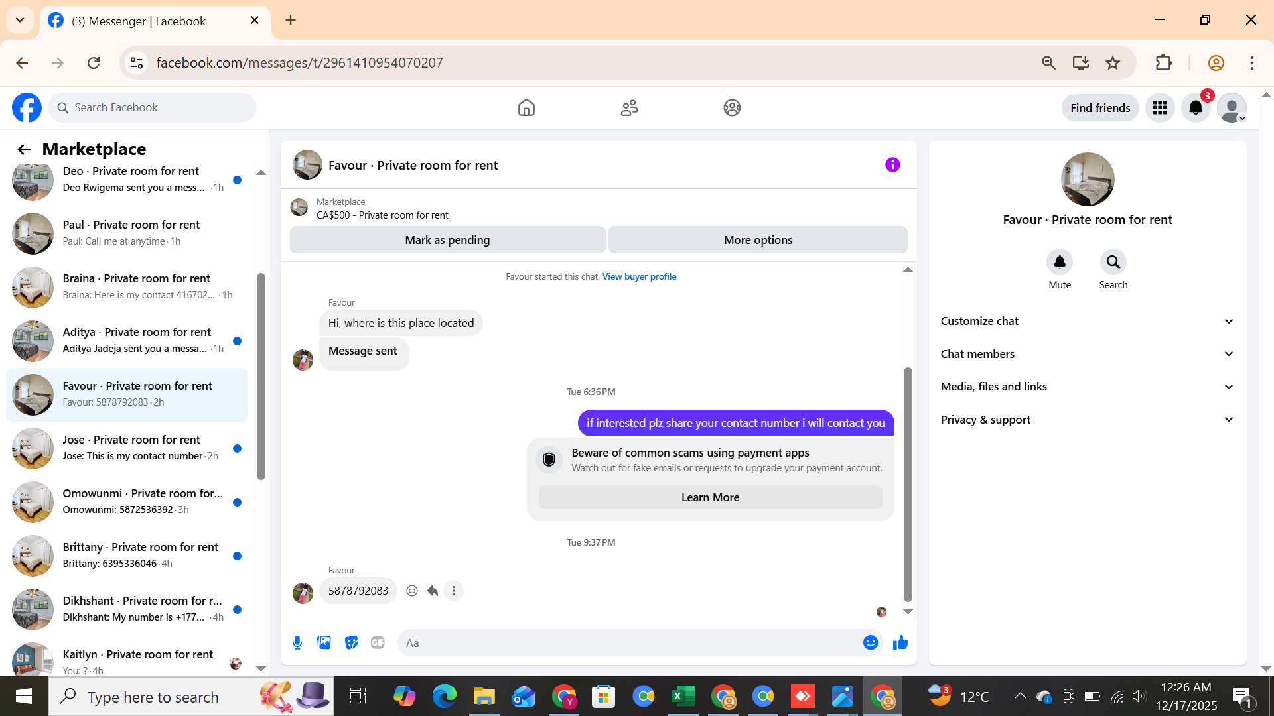Install app icon in address bar
This screenshot has width=1274, height=716.
1081,63
